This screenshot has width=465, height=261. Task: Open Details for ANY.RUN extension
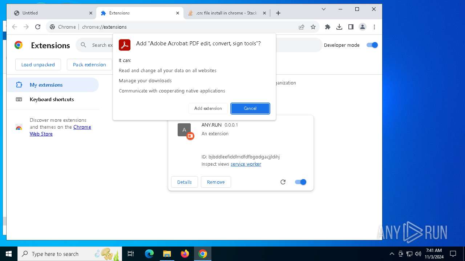click(x=185, y=182)
